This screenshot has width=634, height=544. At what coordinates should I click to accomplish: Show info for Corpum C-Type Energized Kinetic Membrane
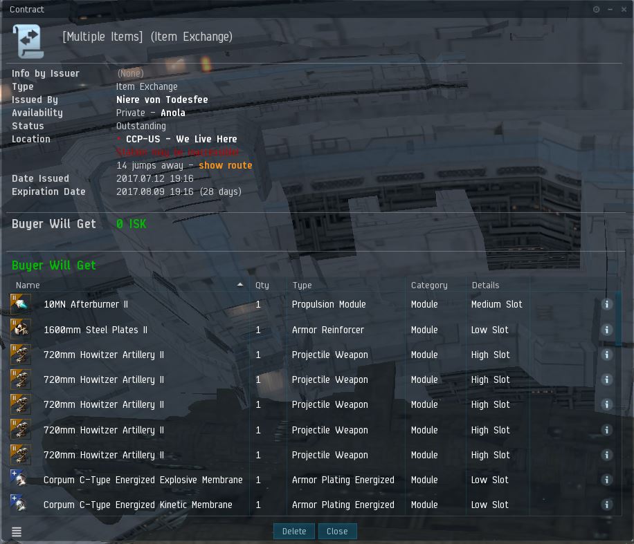click(x=606, y=505)
